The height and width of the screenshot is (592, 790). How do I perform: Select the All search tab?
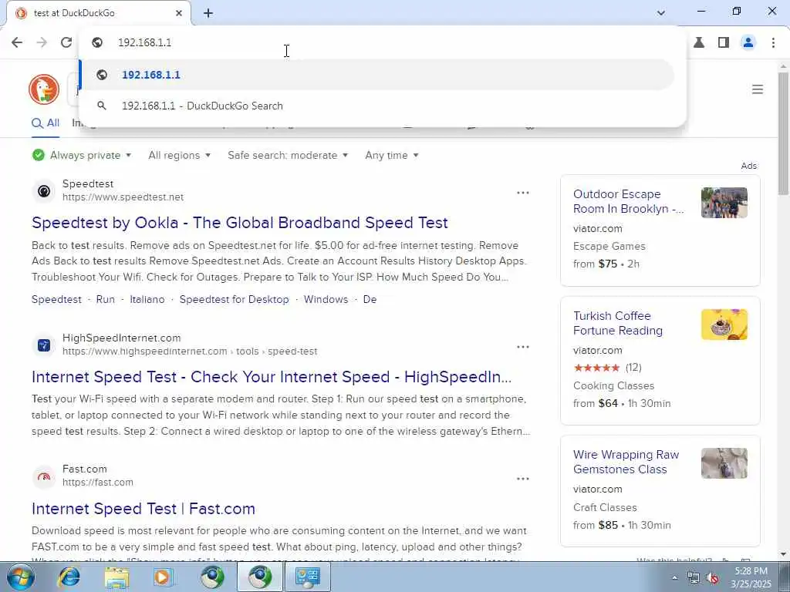coord(46,123)
